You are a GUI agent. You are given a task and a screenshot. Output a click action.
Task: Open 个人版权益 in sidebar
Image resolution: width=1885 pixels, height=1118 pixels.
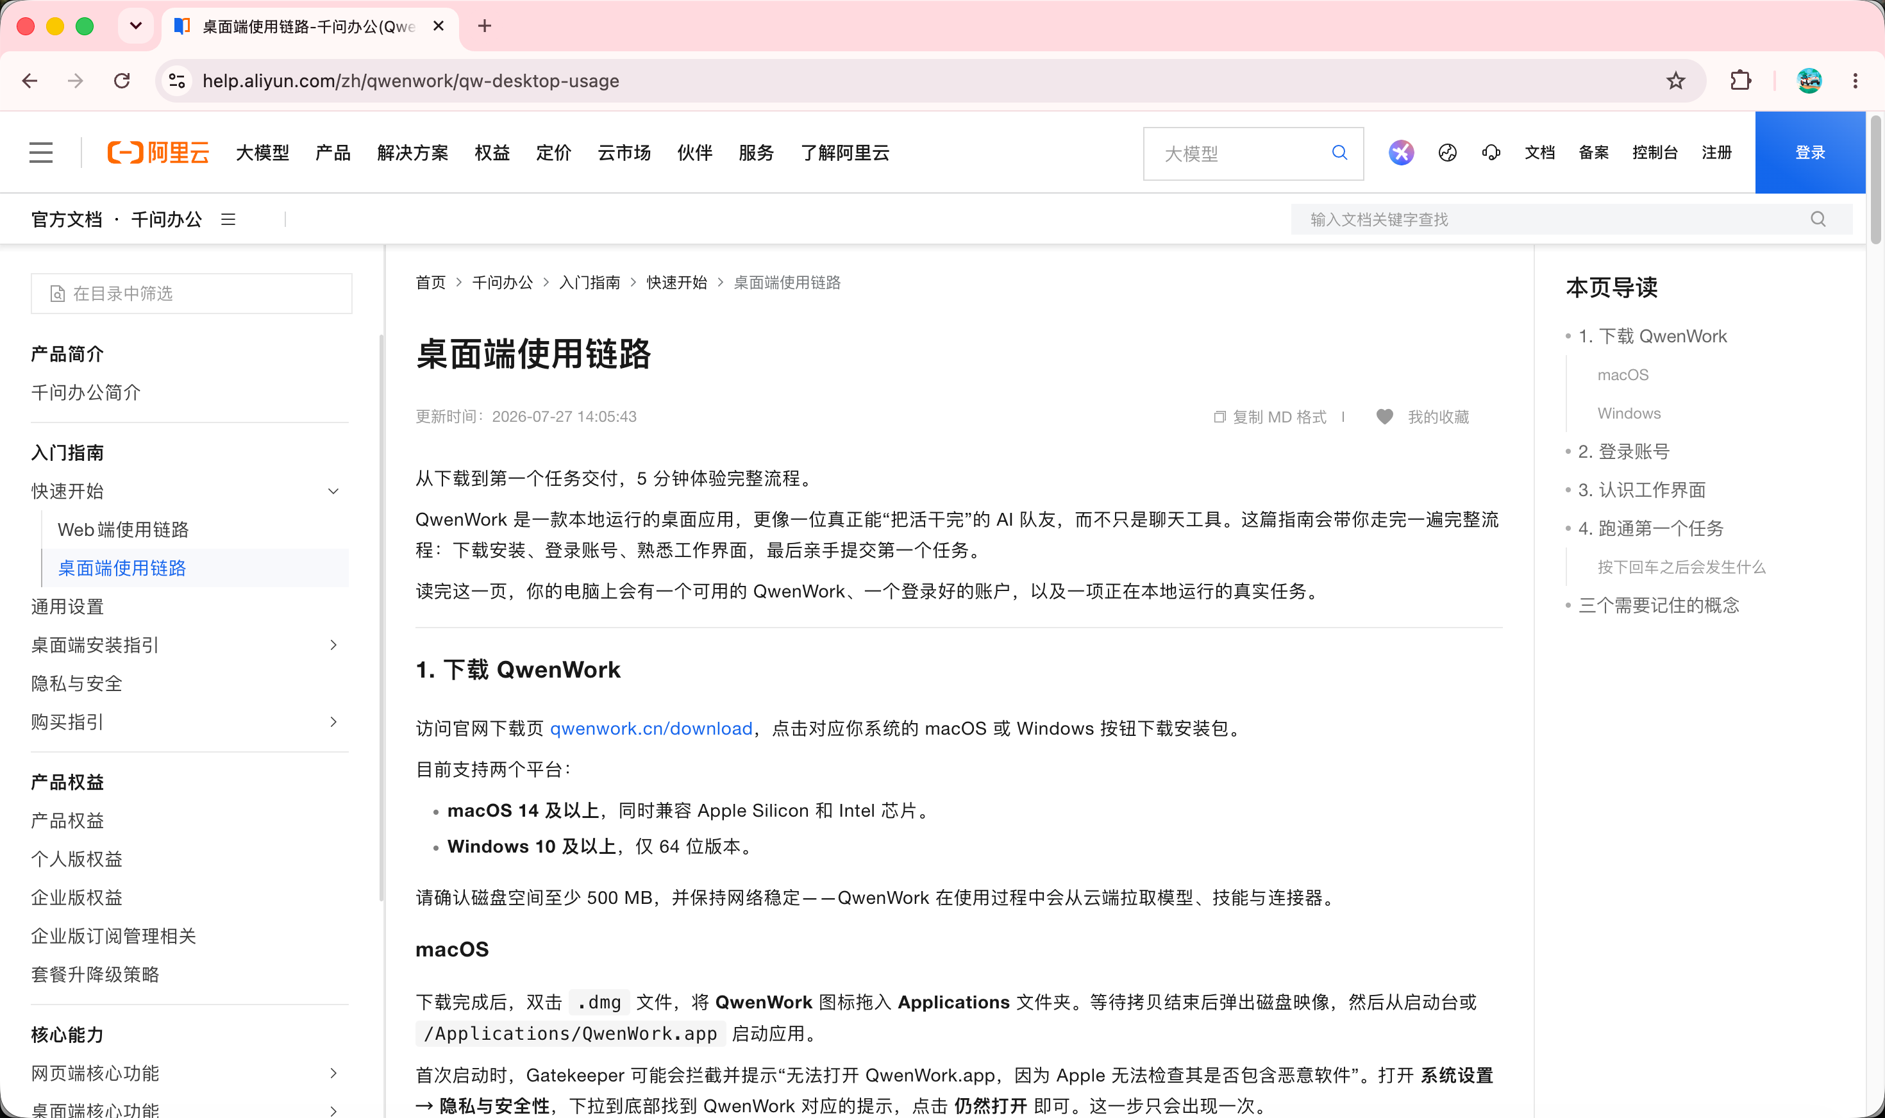click(77, 859)
